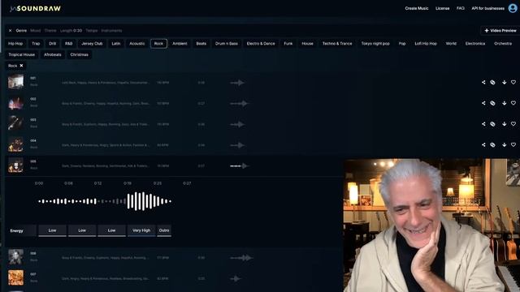This screenshot has height=292, width=520.
Task: Play track 005 waveform preview
Action: [x=239, y=165]
